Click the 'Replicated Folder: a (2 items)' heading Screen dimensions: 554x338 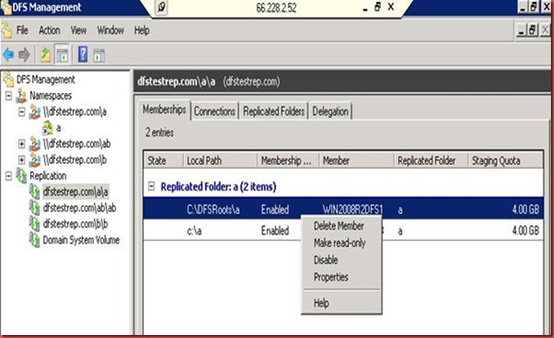point(218,186)
